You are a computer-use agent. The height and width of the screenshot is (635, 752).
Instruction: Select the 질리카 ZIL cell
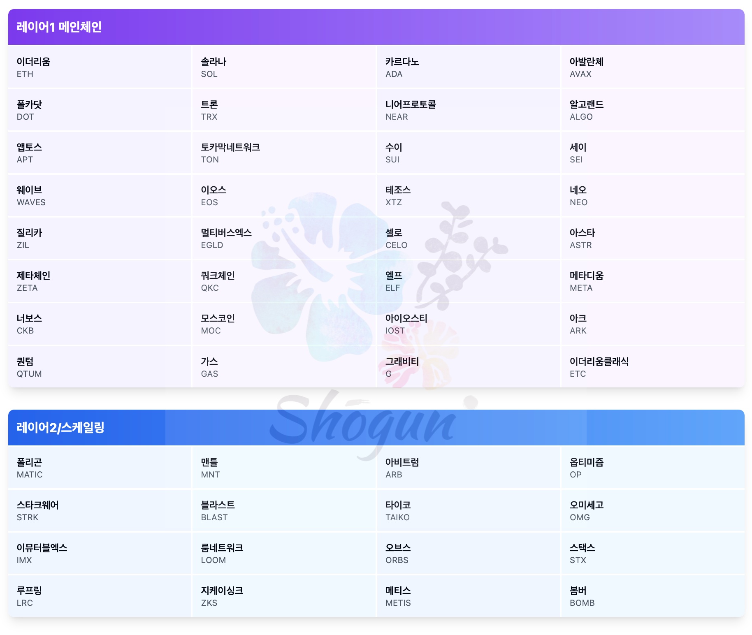pyautogui.click(x=100, y=238)
